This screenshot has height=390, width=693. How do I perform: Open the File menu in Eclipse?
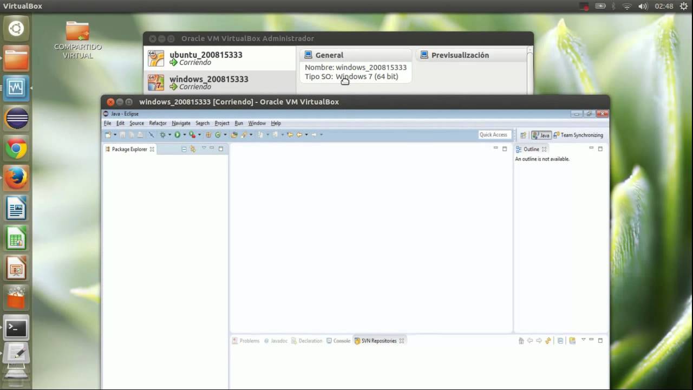click(108, 123)
